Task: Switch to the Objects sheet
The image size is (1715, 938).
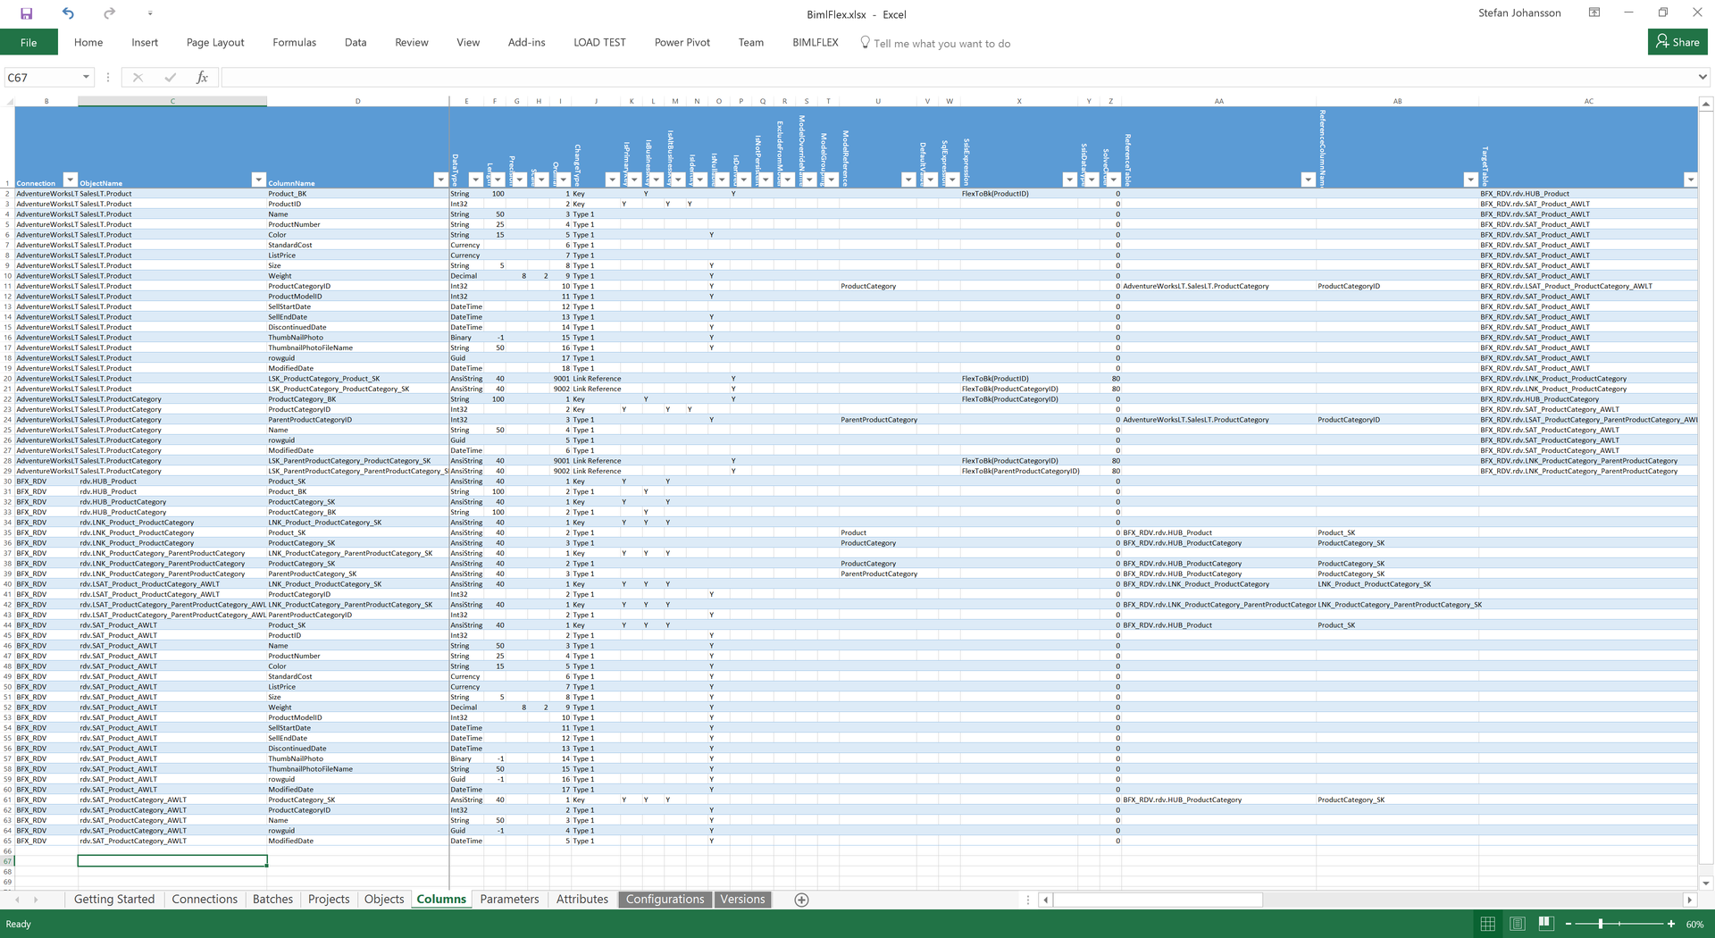Action: point(384,900)
